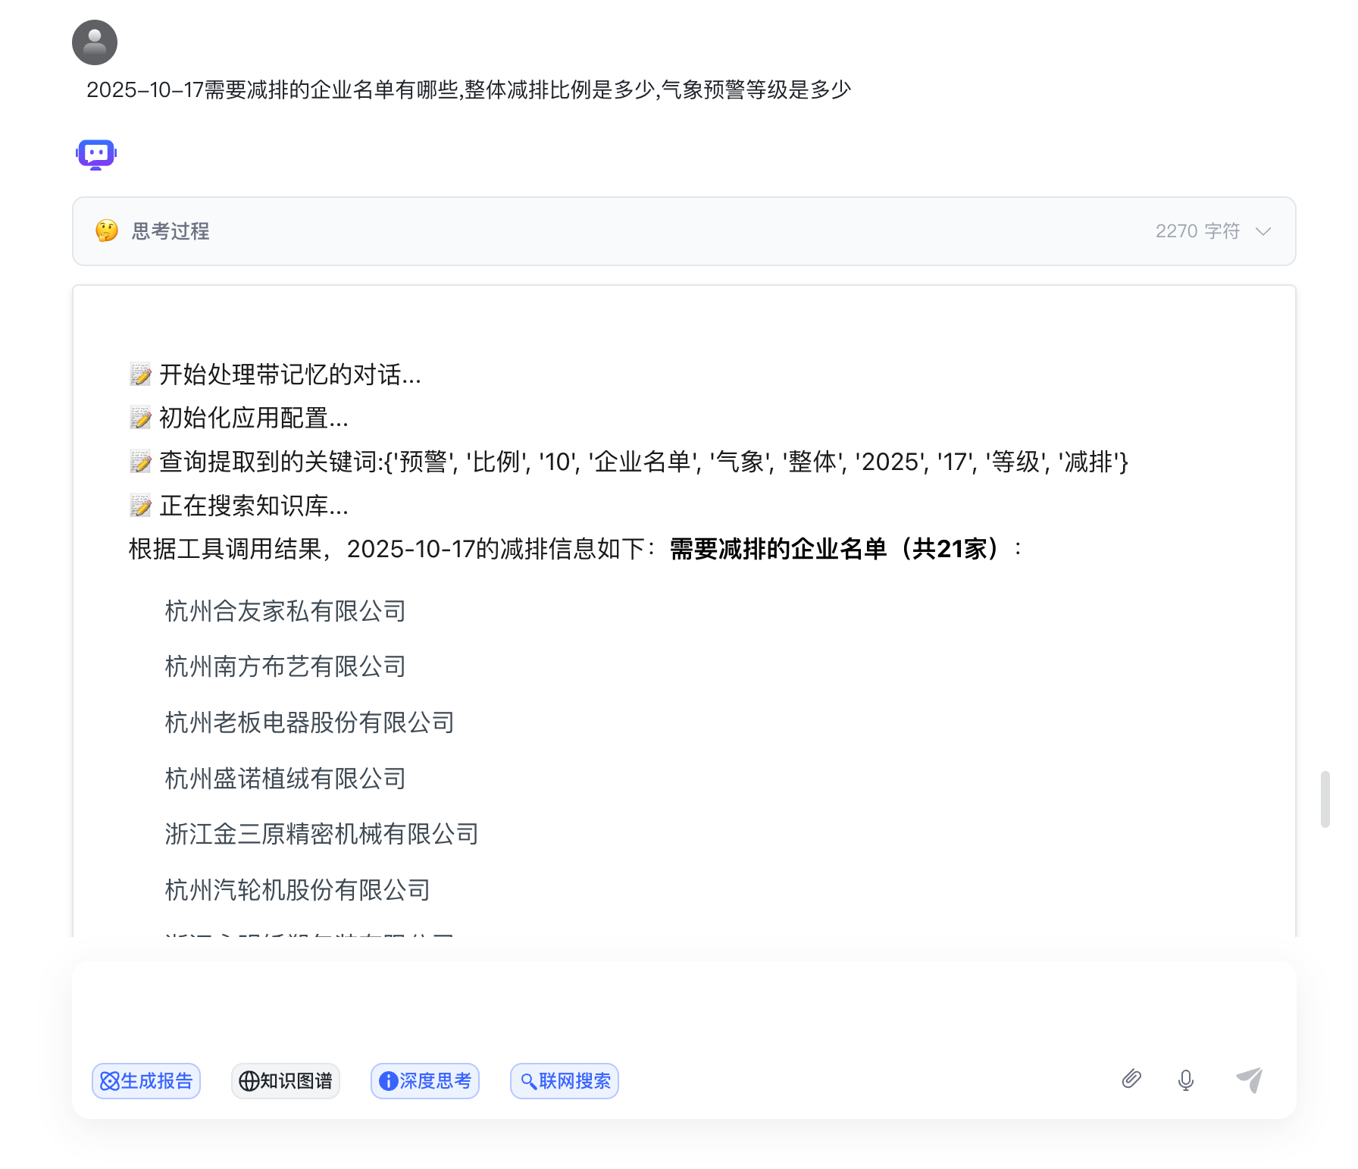Enable 联网搜索 web search
The width and height of the screenshot is (1358, 1169).
(564, 1081)
